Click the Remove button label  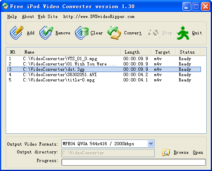[x=63, y=33]
